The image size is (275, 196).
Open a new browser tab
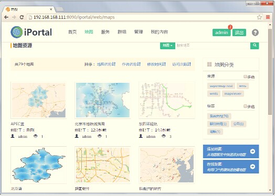coord(60,9)
